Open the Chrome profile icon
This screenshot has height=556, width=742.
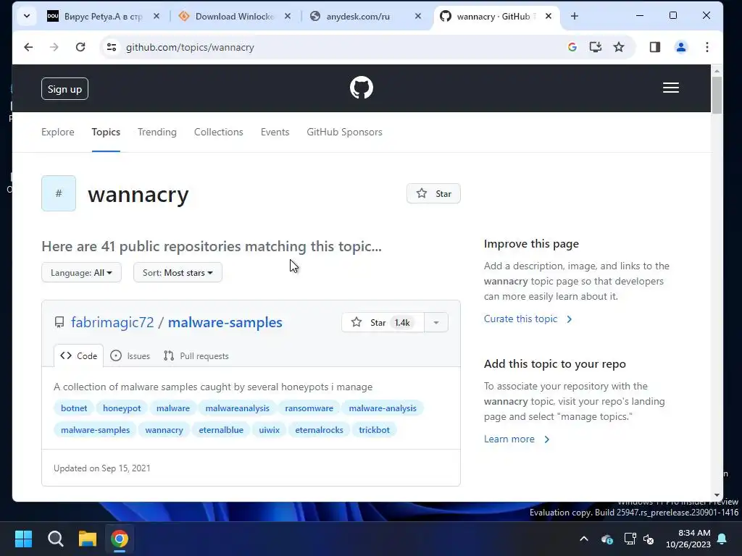(x=681, y=47)
